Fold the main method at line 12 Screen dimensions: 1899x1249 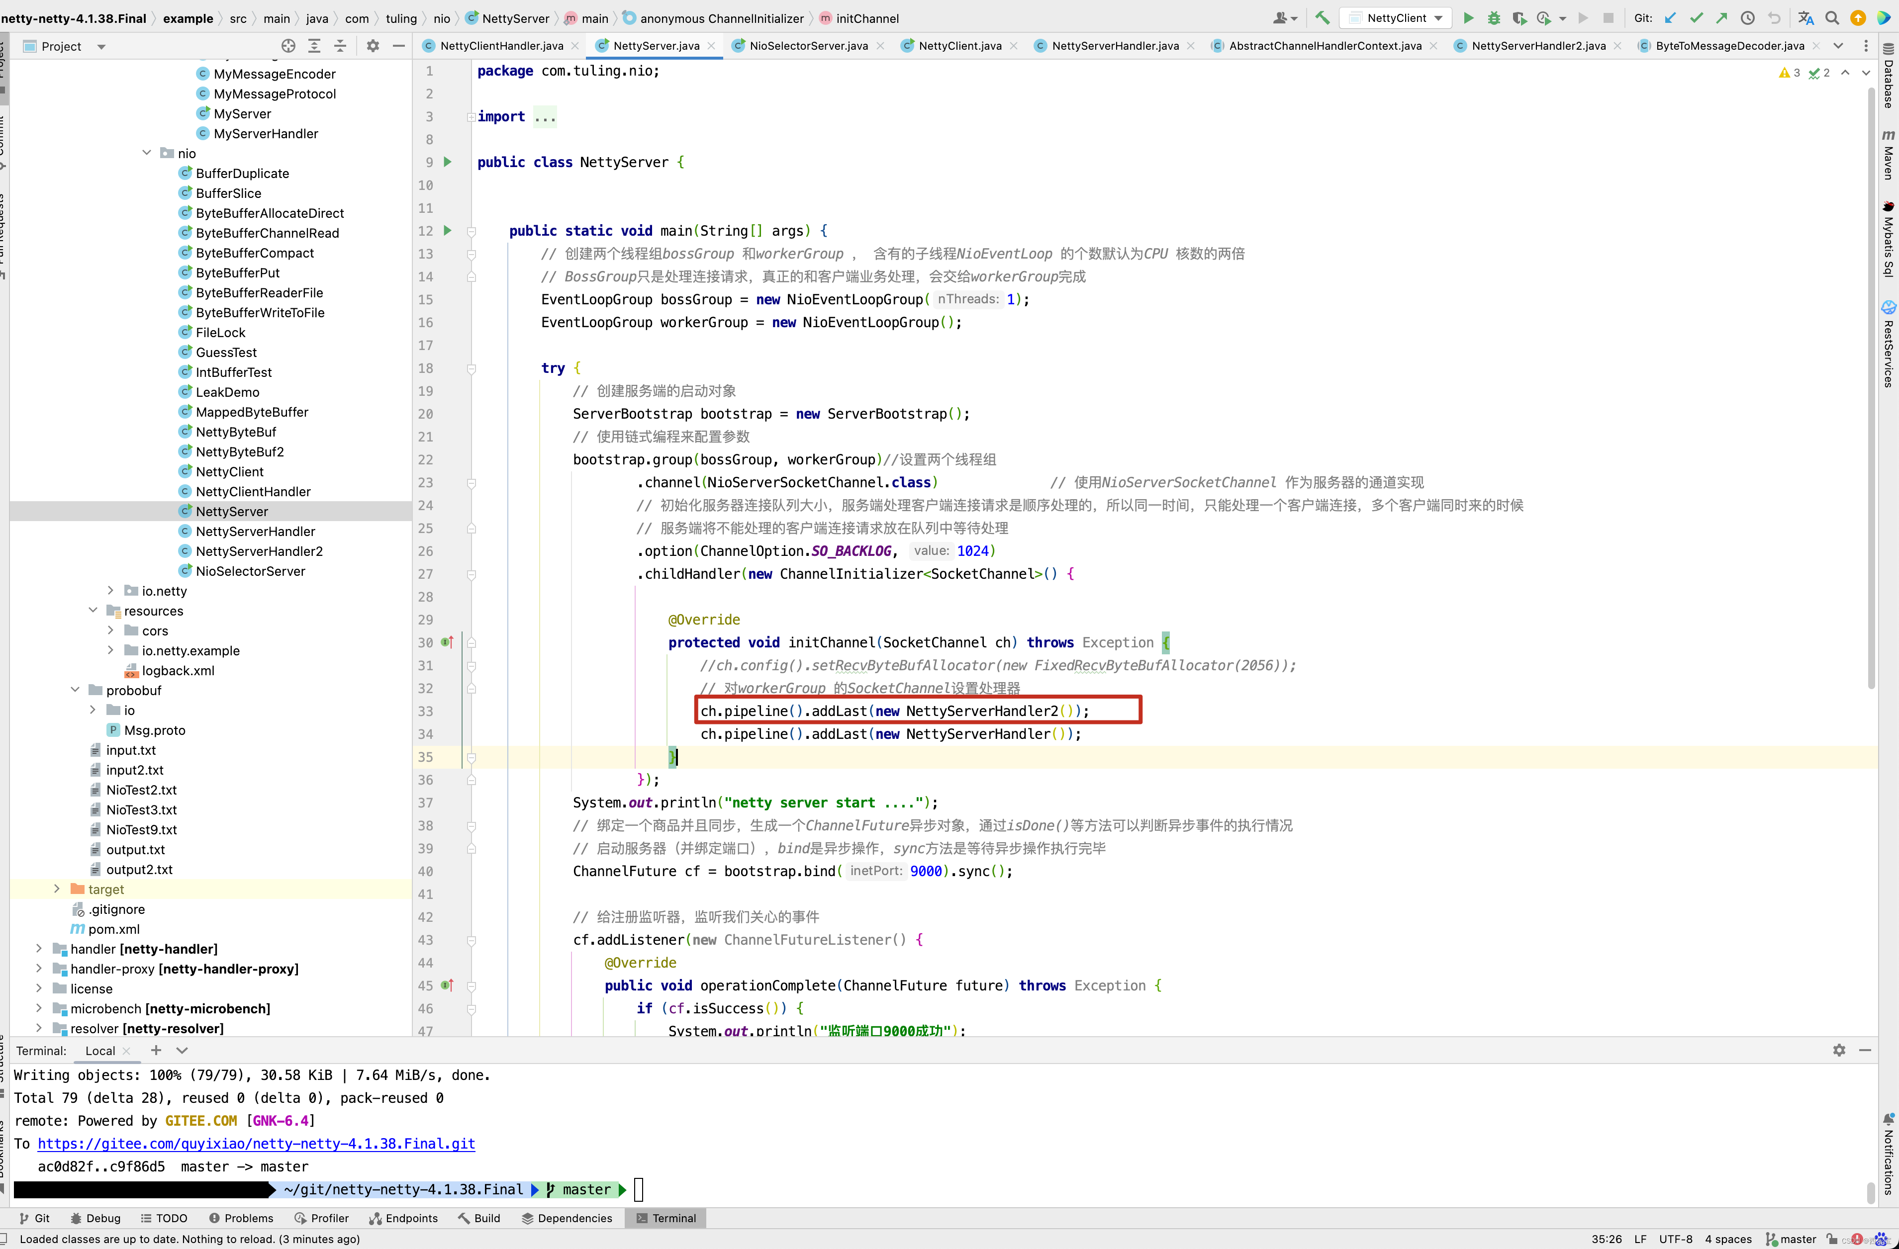coord(471,231)
